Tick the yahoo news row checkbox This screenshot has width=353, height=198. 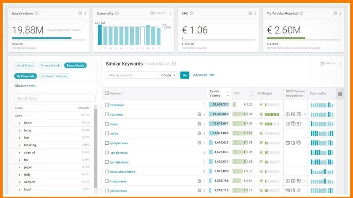pos(107,191)
